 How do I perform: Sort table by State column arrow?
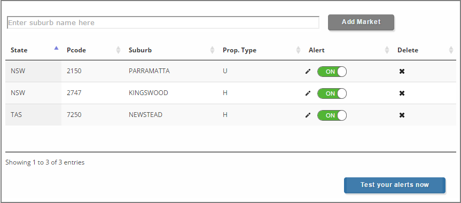pyautogui.click(x=57, y=48)
